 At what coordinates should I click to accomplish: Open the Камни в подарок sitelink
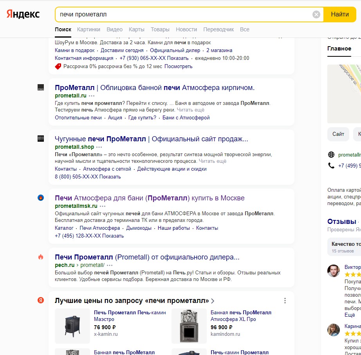[75, 50]
